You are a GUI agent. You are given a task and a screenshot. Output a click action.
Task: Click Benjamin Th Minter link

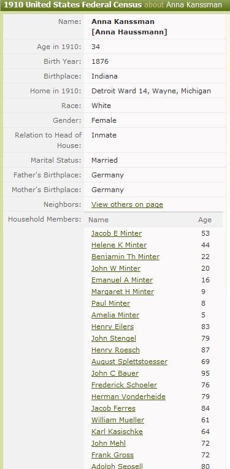point(126,257)
